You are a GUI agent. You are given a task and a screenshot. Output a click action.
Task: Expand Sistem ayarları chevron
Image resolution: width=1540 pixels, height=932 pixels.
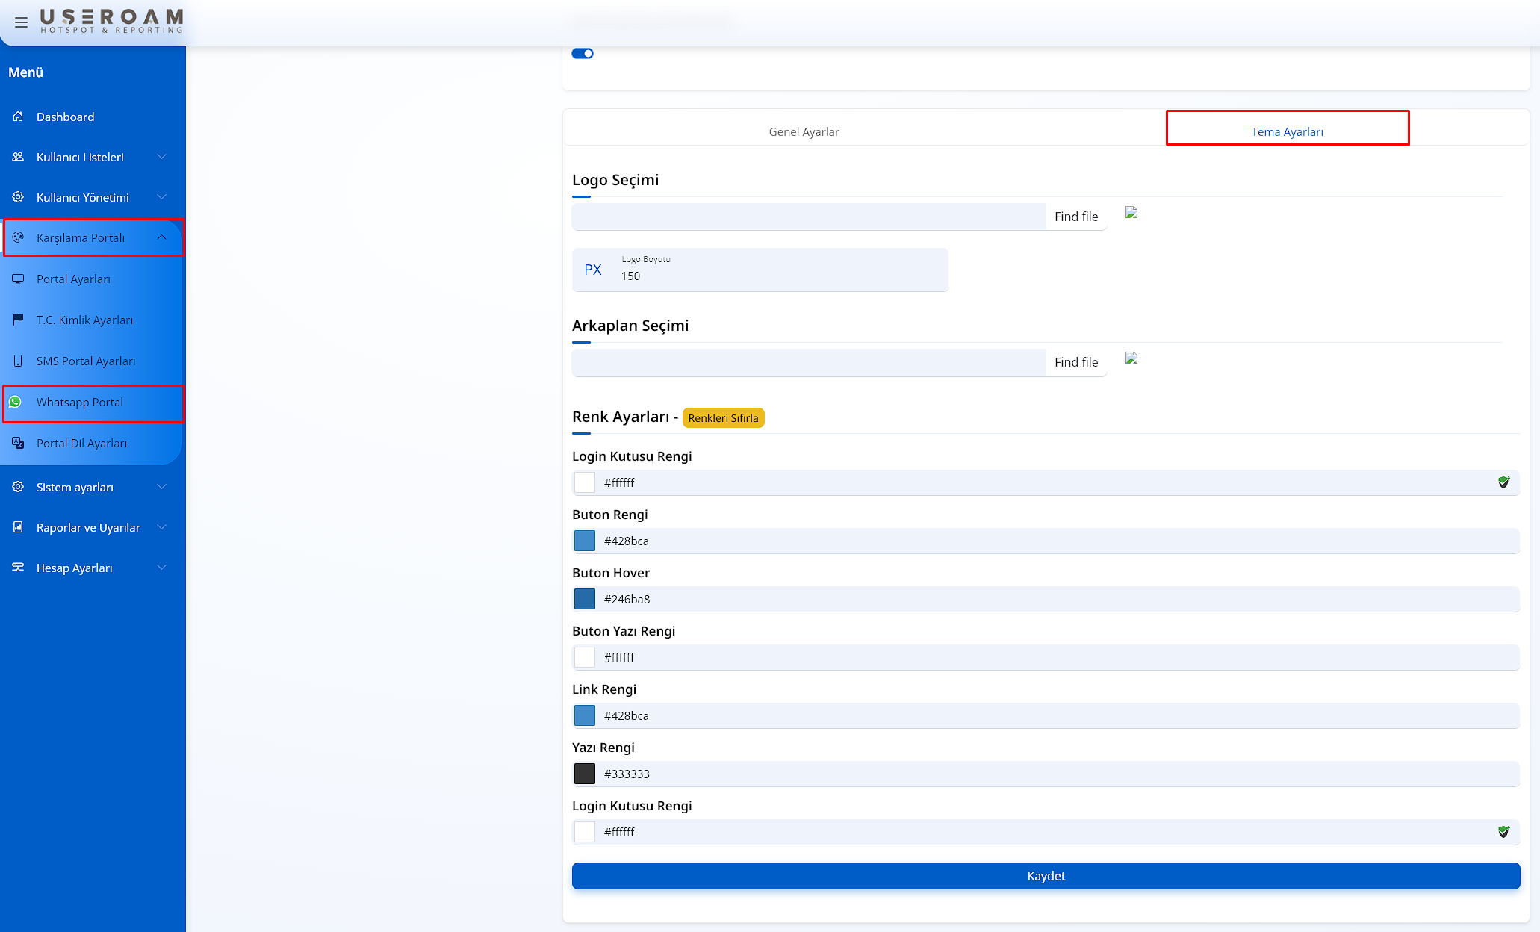click(161, 487)
